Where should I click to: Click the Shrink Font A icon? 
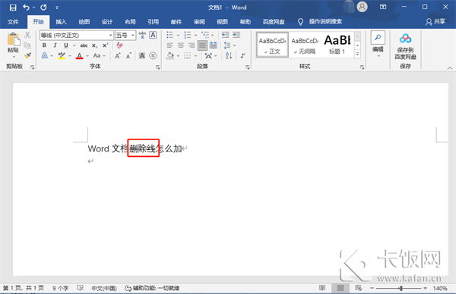(128, 55)
